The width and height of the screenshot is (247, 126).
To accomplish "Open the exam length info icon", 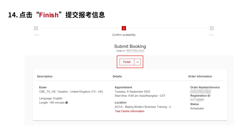I will pyautogui.click(x=66, y=103).
